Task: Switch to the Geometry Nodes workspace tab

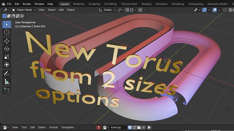Action: pos(218,4)
